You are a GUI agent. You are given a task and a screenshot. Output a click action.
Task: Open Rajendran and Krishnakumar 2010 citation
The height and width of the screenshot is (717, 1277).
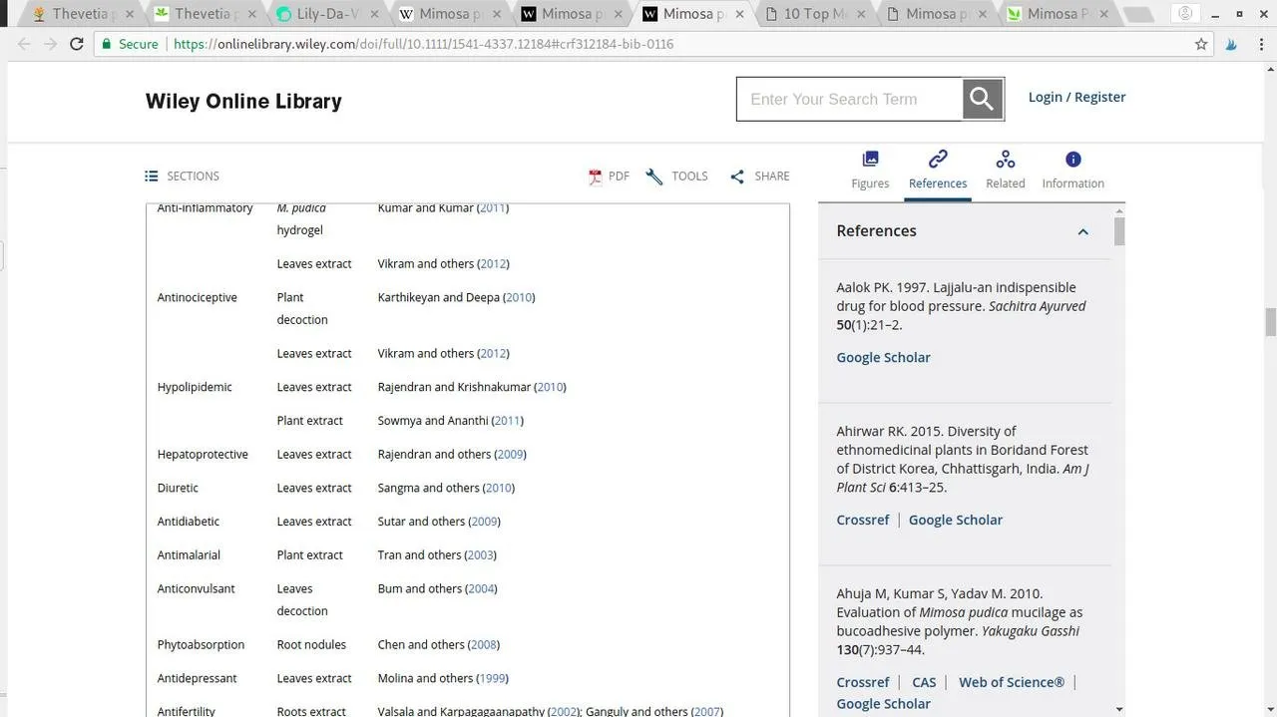pyautogui.click(x=550, y=387)
